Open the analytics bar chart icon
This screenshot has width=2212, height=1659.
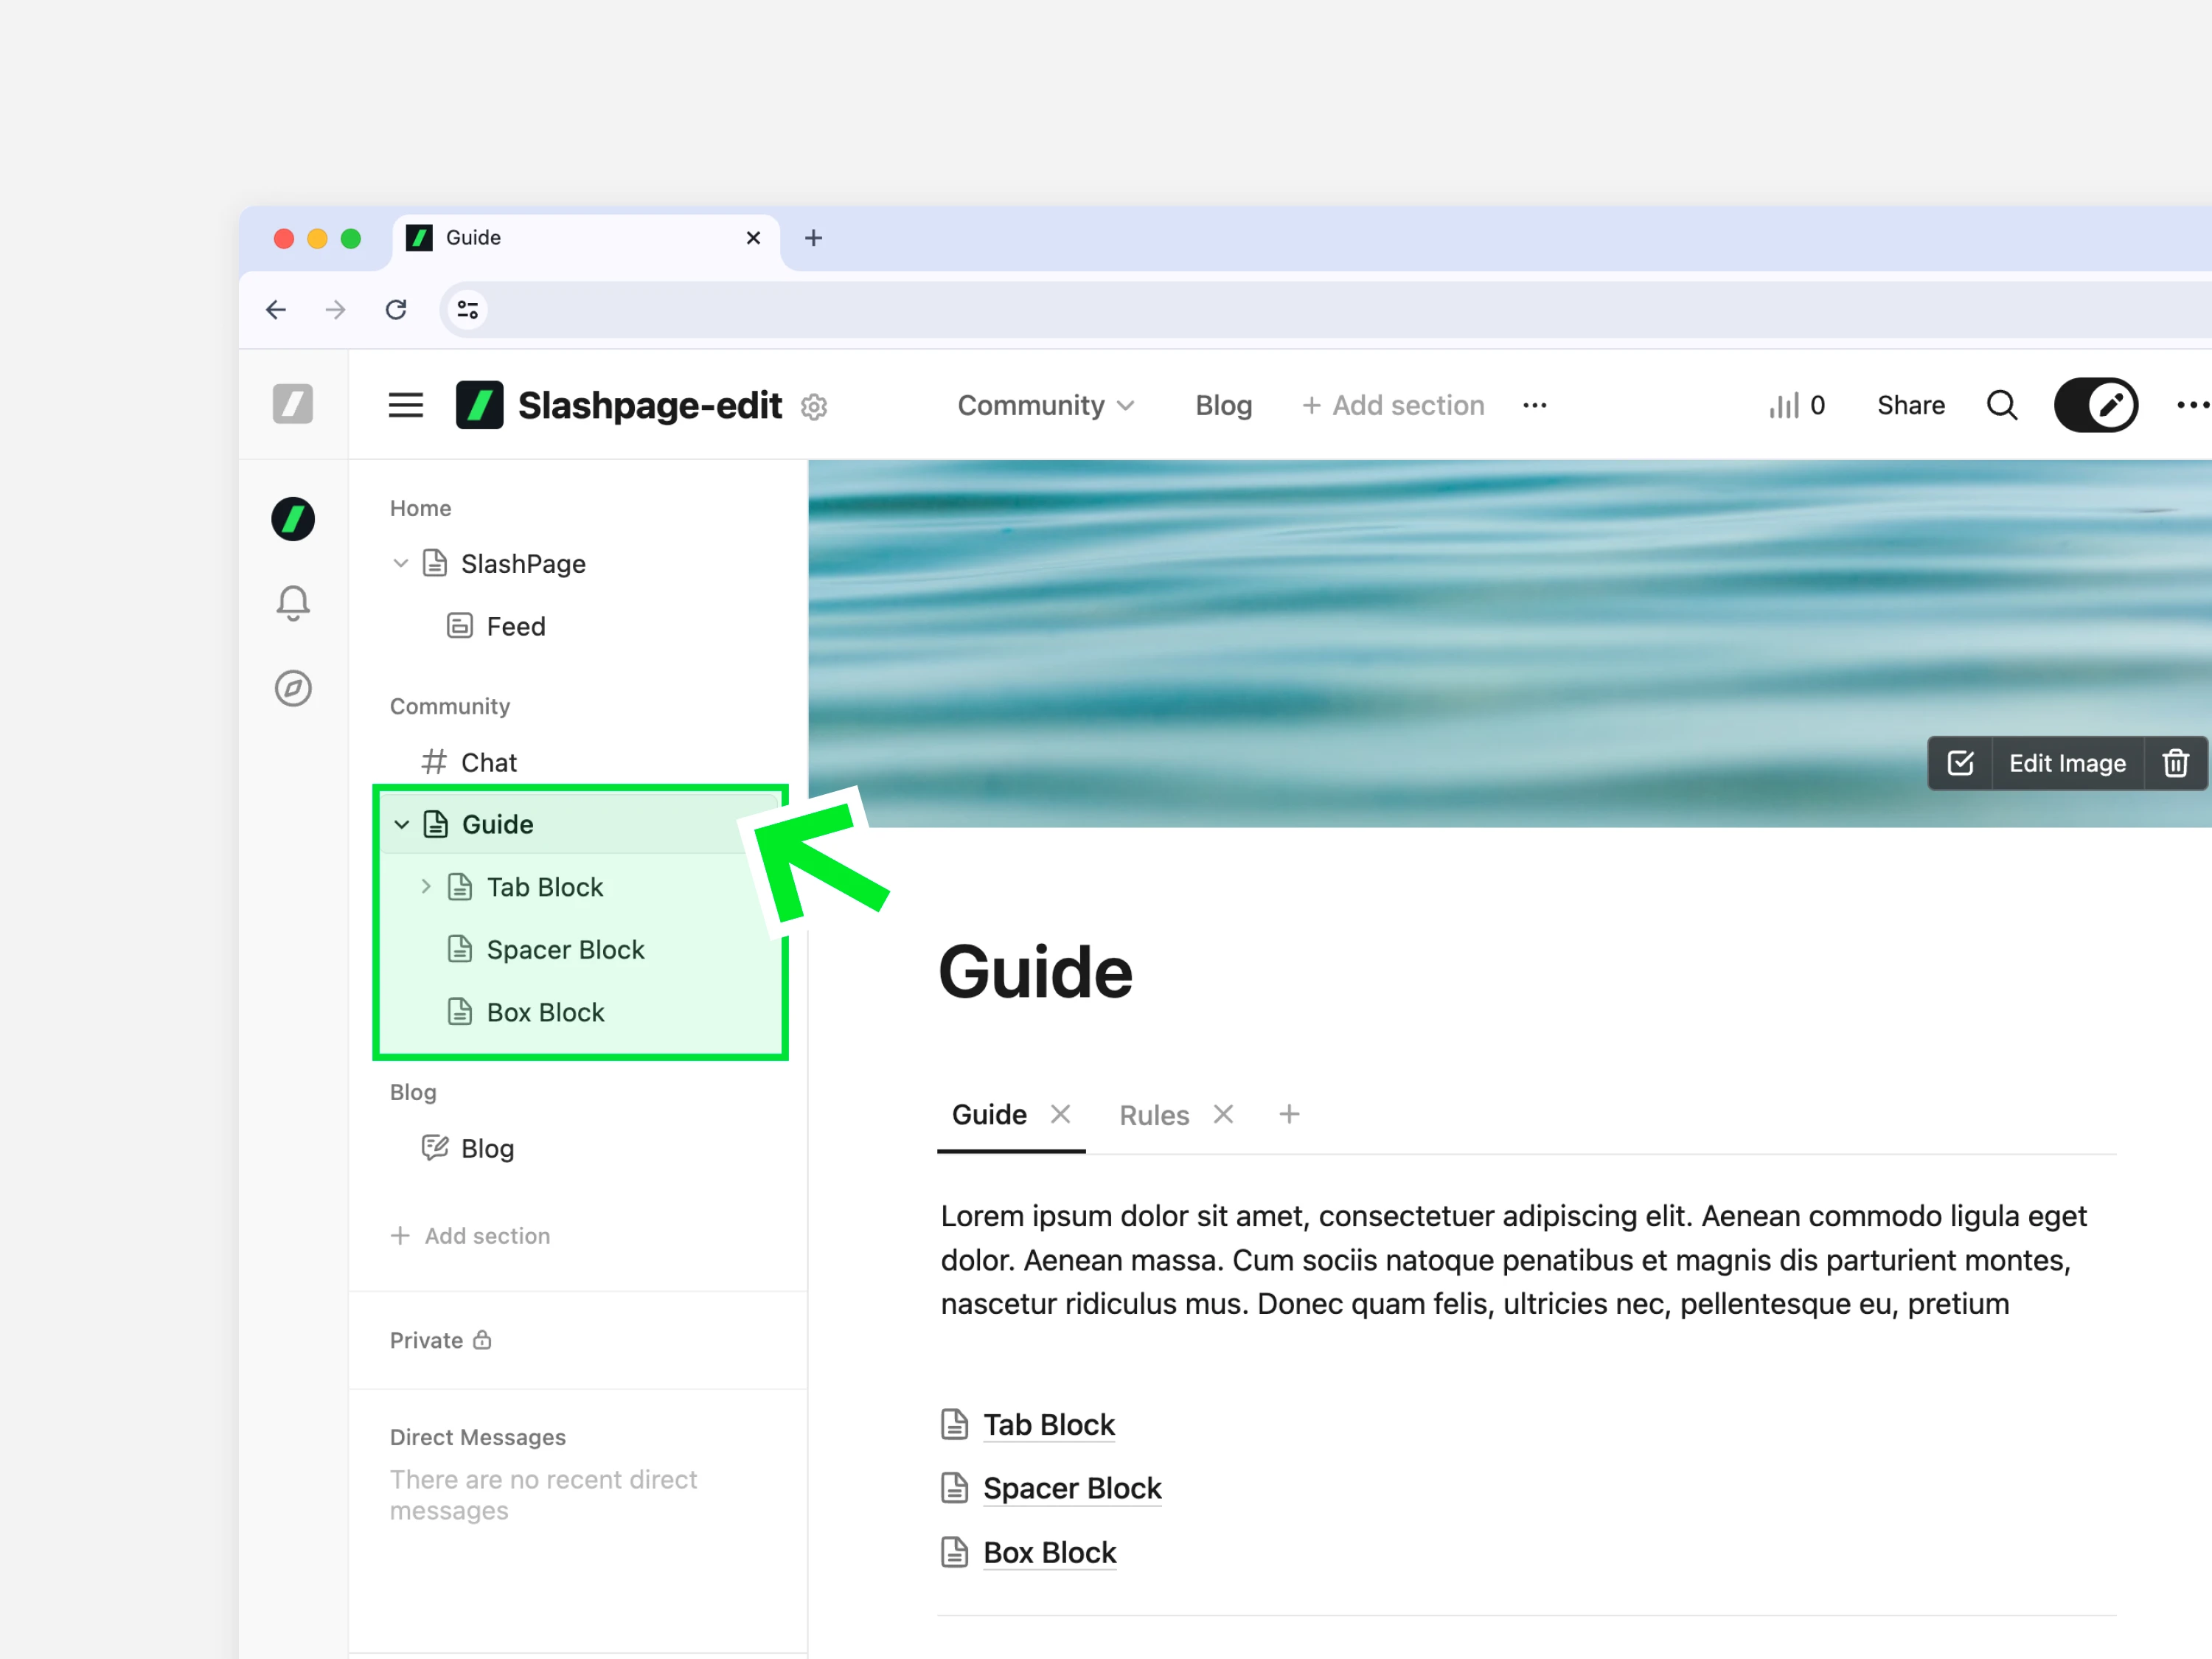coord(1784,405)
